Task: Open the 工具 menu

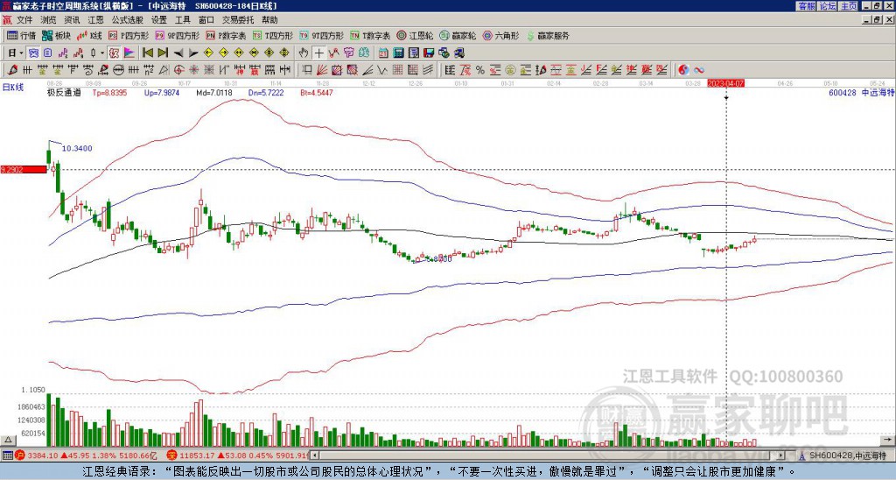Action: click(183, 20)
